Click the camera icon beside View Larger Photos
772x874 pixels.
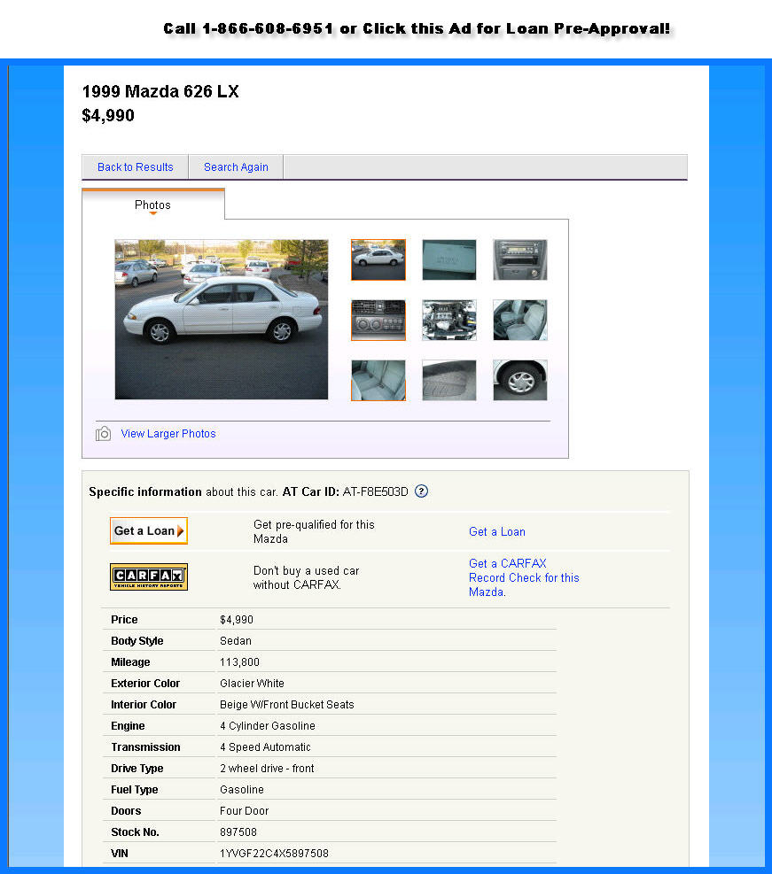(x=103, y=434)
